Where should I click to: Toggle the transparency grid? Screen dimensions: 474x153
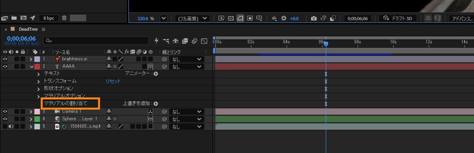230,19
